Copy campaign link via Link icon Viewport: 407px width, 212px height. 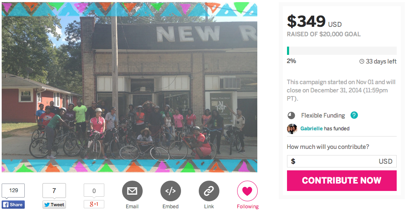(x=209, y=191)
